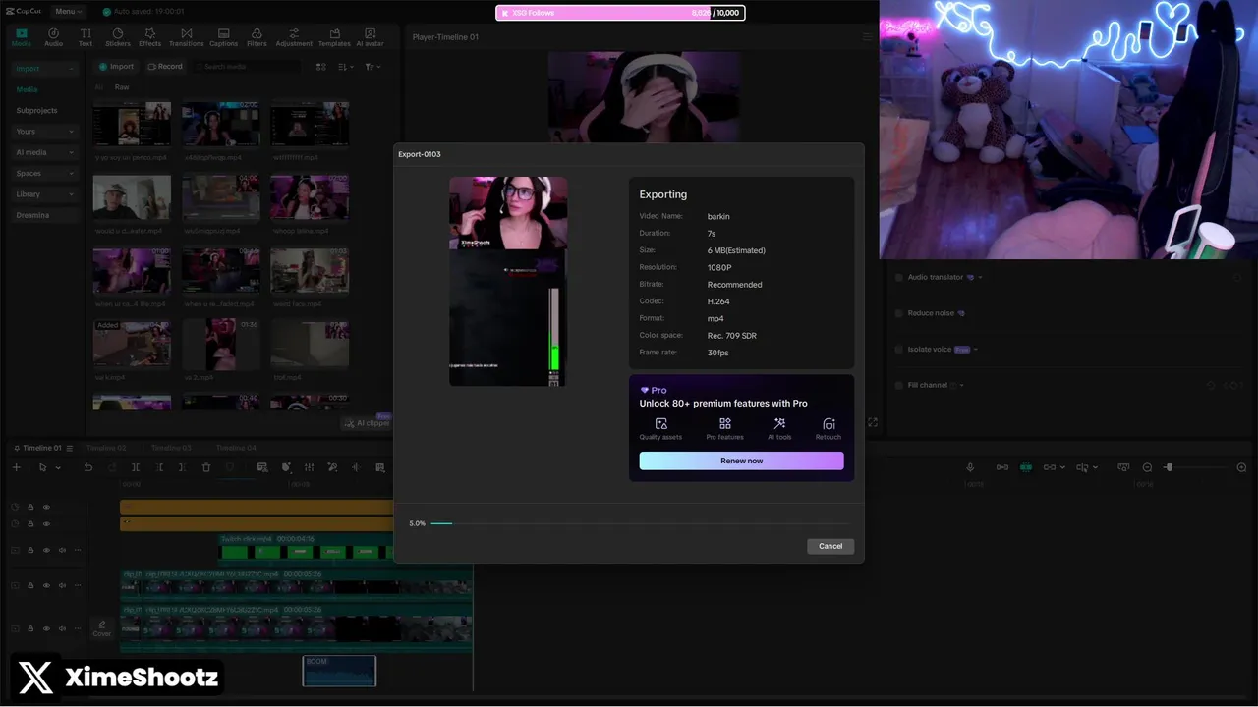This screenshot has width=1258, height=707.
Task: Switch to Timeline 02 tab
Action: (x=106, y=448)
